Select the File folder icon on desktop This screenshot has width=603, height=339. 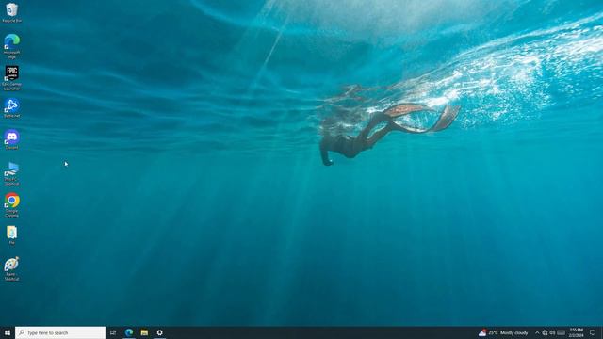(x=12, y=235)
